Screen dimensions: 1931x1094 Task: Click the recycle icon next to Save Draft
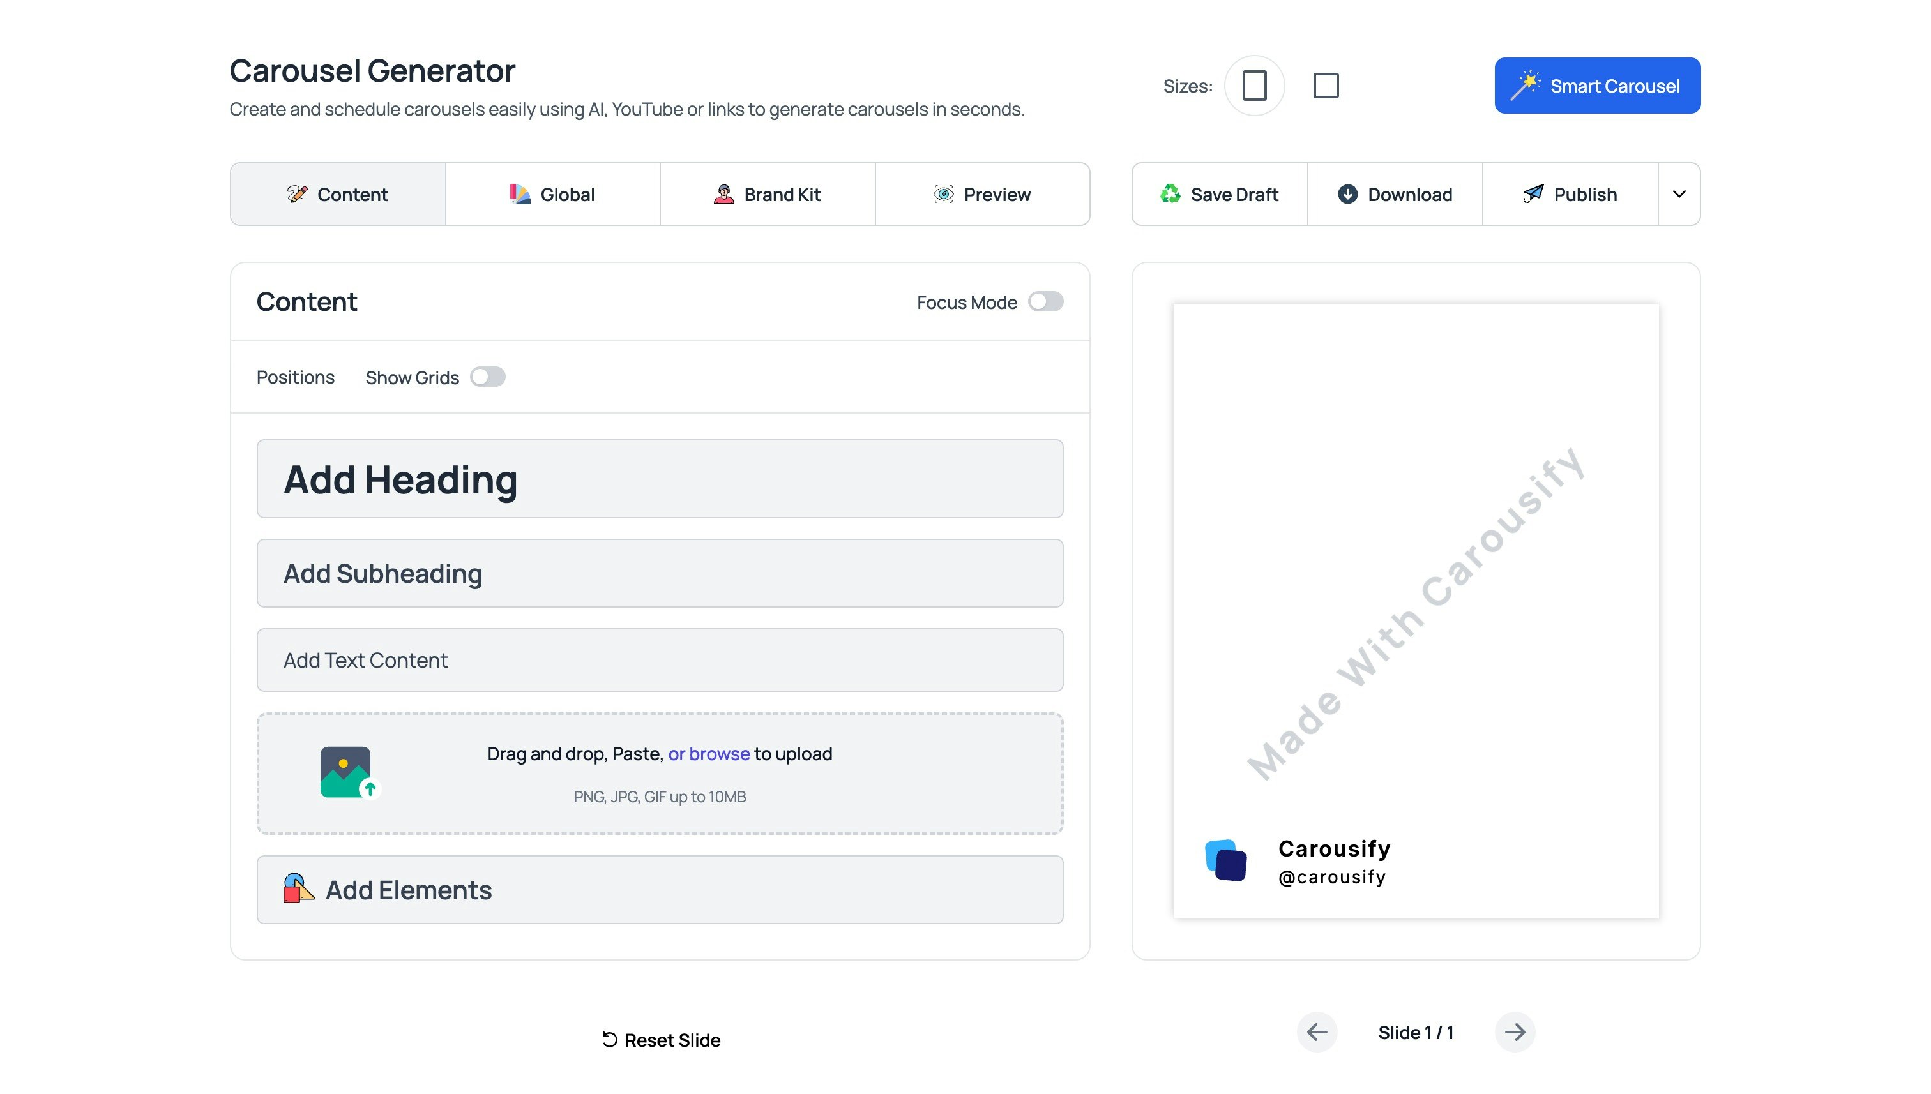pos(1170,194)
